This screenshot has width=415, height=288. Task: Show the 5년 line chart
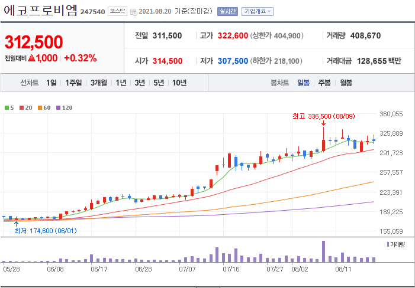[159, 83]
